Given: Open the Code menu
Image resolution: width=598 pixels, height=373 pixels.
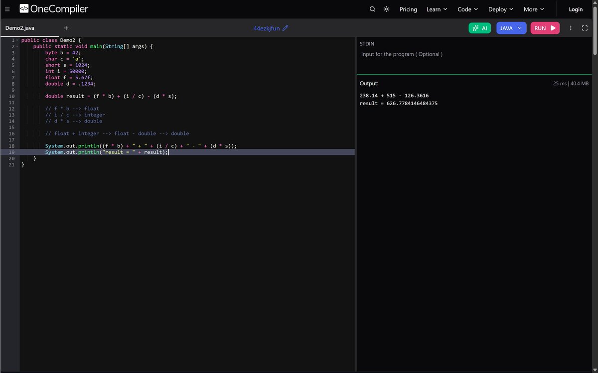Looking at the screenshot, I should click(x=467, y=9).
